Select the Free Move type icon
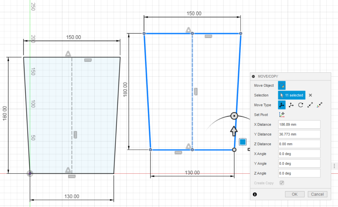 (x=282, y=105)
